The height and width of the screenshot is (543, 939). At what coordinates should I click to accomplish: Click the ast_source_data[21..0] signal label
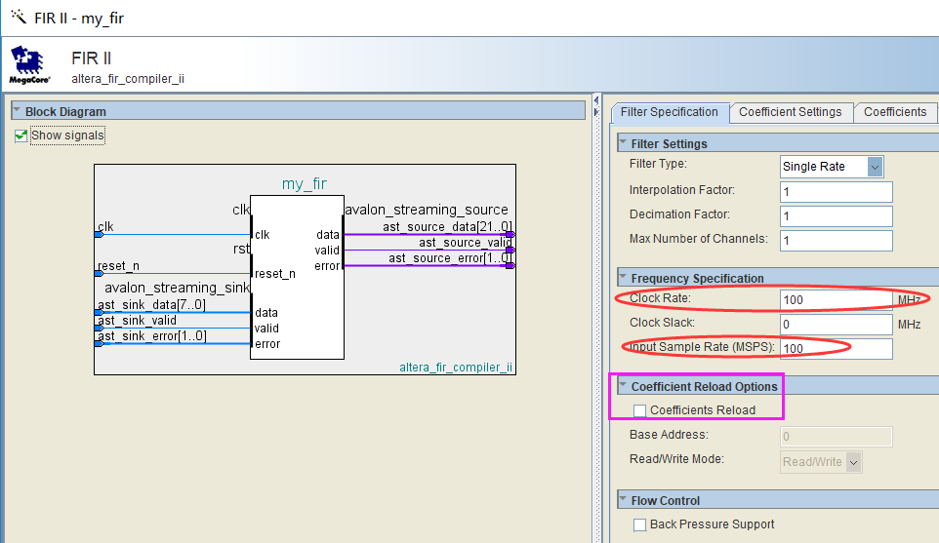click(x=447, y=227)
